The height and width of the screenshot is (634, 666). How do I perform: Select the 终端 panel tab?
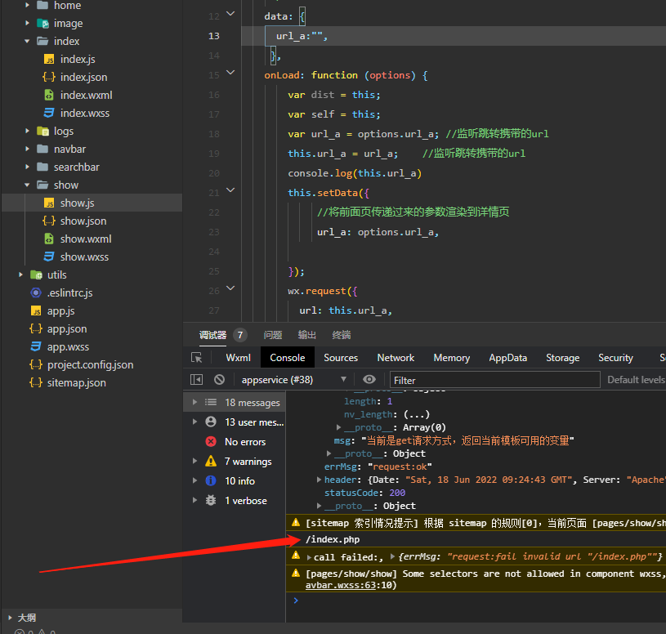click(342, 335)
